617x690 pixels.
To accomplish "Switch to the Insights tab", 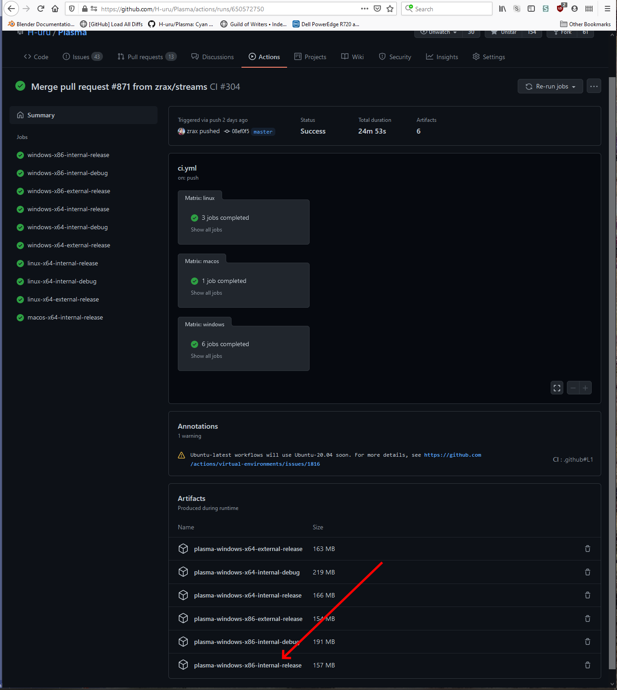I will pos(442,57).
